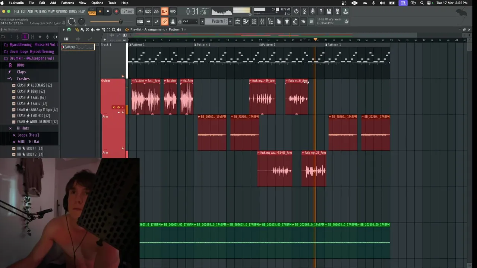477x268 pixels.
Task: Click the export render download icon
Action: [x=345, y=12]
